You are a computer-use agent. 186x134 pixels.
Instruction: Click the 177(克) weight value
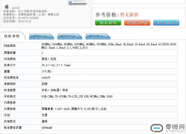coord(46,71)
